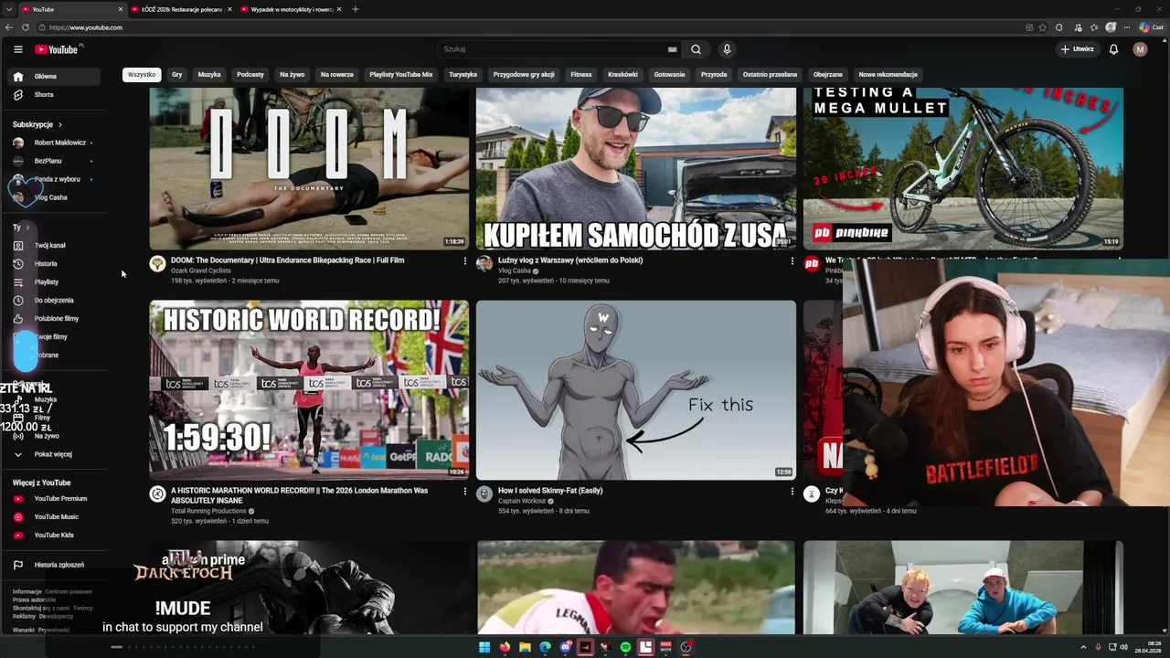This screenshot has width=1170, height=658.
Task: Click the search magnifier button
Action: [696, 49]
